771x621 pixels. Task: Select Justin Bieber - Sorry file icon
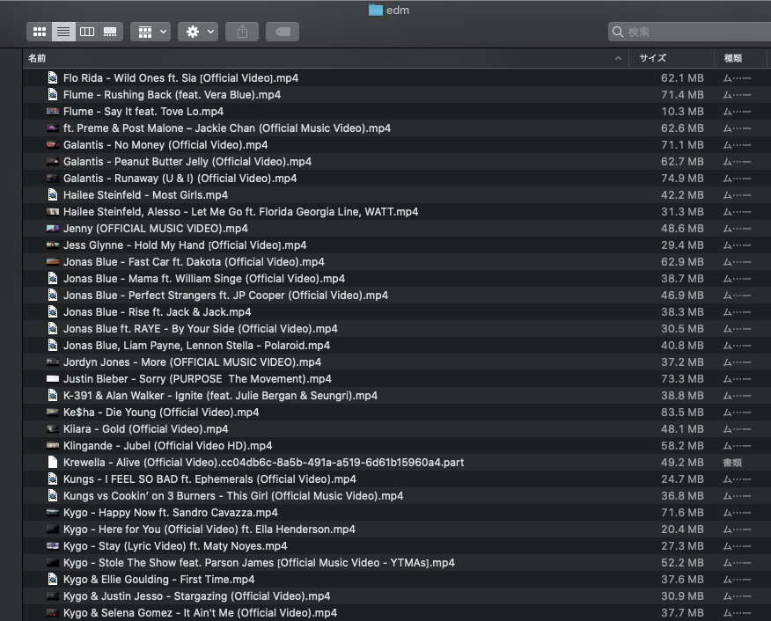point(53,379)
